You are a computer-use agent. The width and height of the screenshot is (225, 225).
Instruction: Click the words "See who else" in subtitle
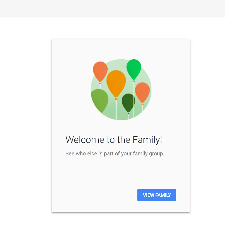pos(81,154)
